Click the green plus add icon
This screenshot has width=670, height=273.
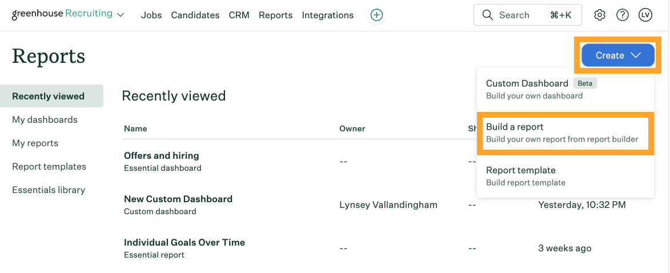[376, 15]
